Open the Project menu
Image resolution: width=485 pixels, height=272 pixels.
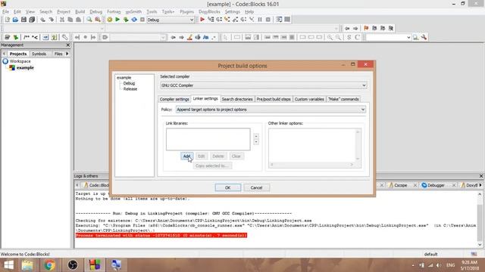coord(64,12)
